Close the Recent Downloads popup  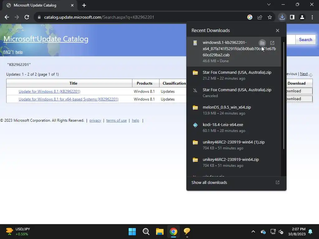tap(278, 30)
